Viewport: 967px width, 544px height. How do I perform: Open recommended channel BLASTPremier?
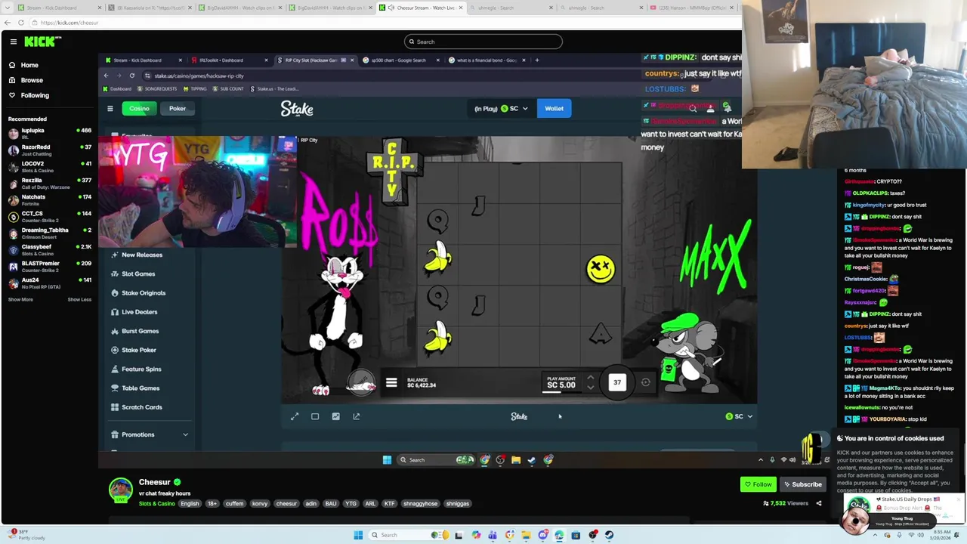(49, 266)
